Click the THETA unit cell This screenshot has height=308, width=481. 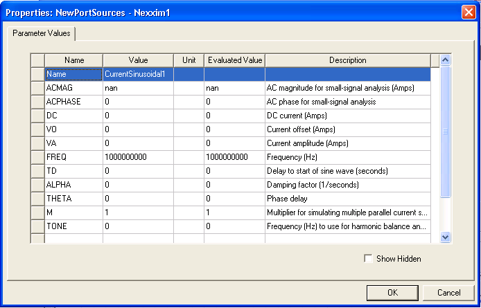point(189,199)
